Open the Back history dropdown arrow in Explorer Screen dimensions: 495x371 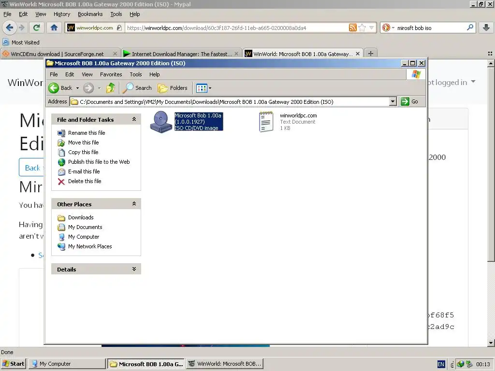[77, 88]
